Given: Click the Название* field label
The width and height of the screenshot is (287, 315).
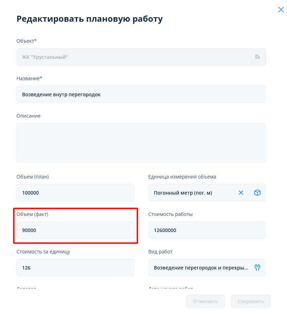Looking at the screenshot, I should tap(29, 78).
